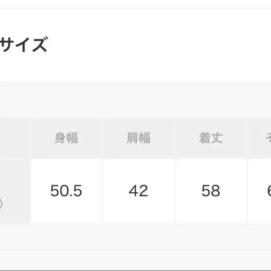Select the 着丈 column header
Image resolution: width=271 pixels, height=271 pixels.
[x=211, y=138]
